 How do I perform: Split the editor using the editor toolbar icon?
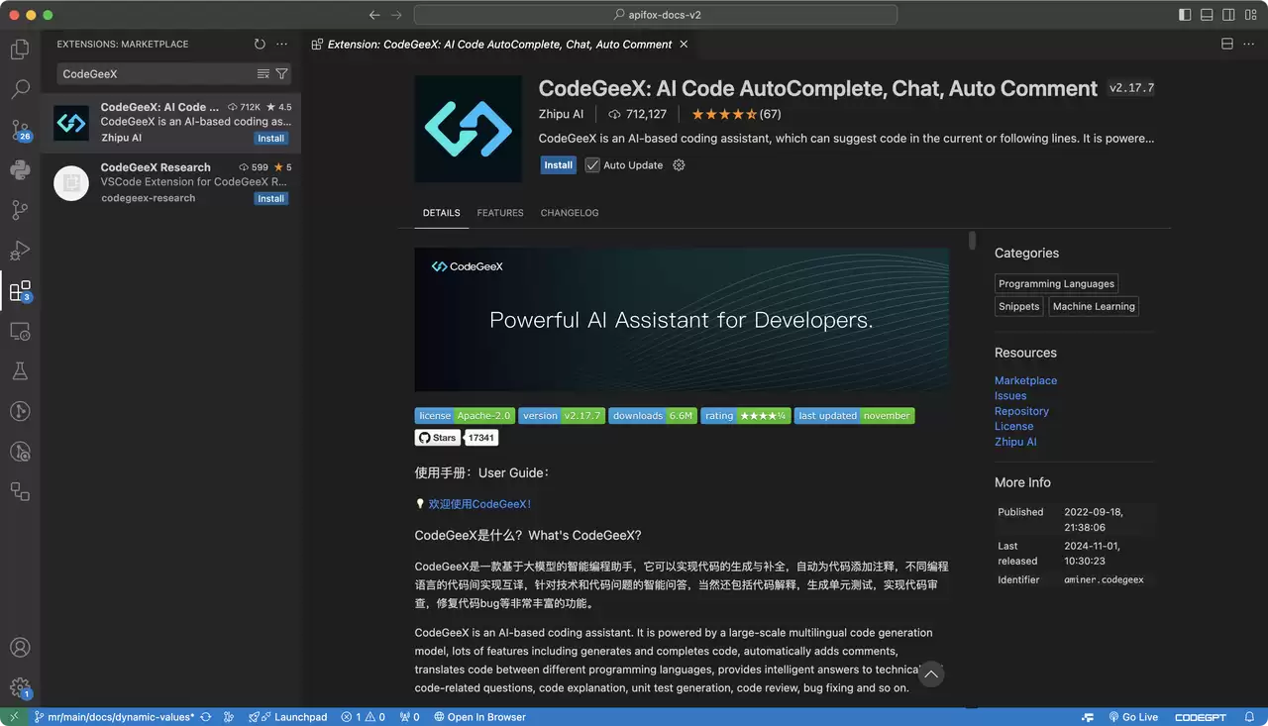coord(1226,45)
